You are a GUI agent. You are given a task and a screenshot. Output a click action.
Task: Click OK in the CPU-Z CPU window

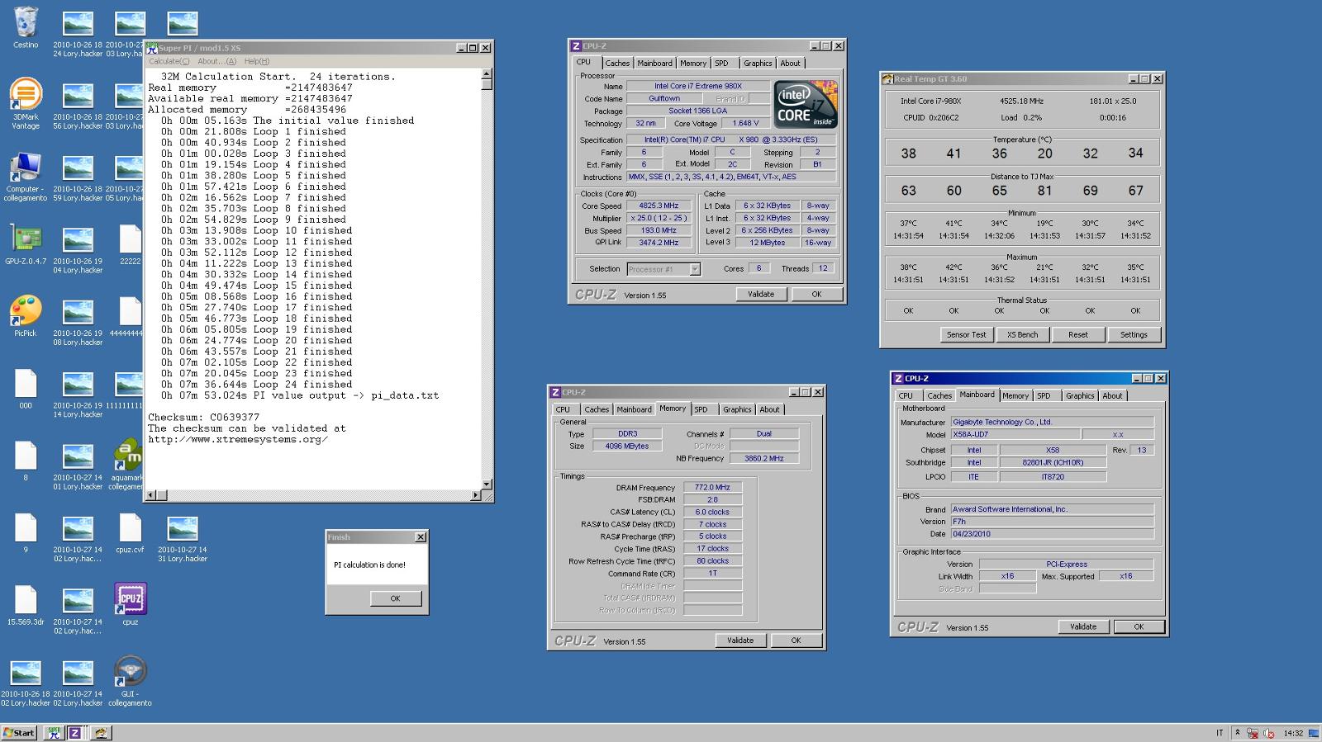click(x=816, y=294)
